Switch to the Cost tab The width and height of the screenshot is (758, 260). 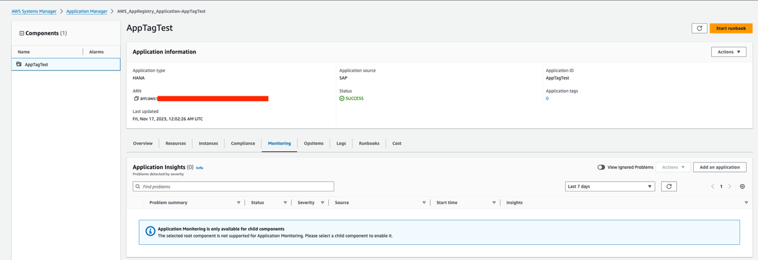397,144
